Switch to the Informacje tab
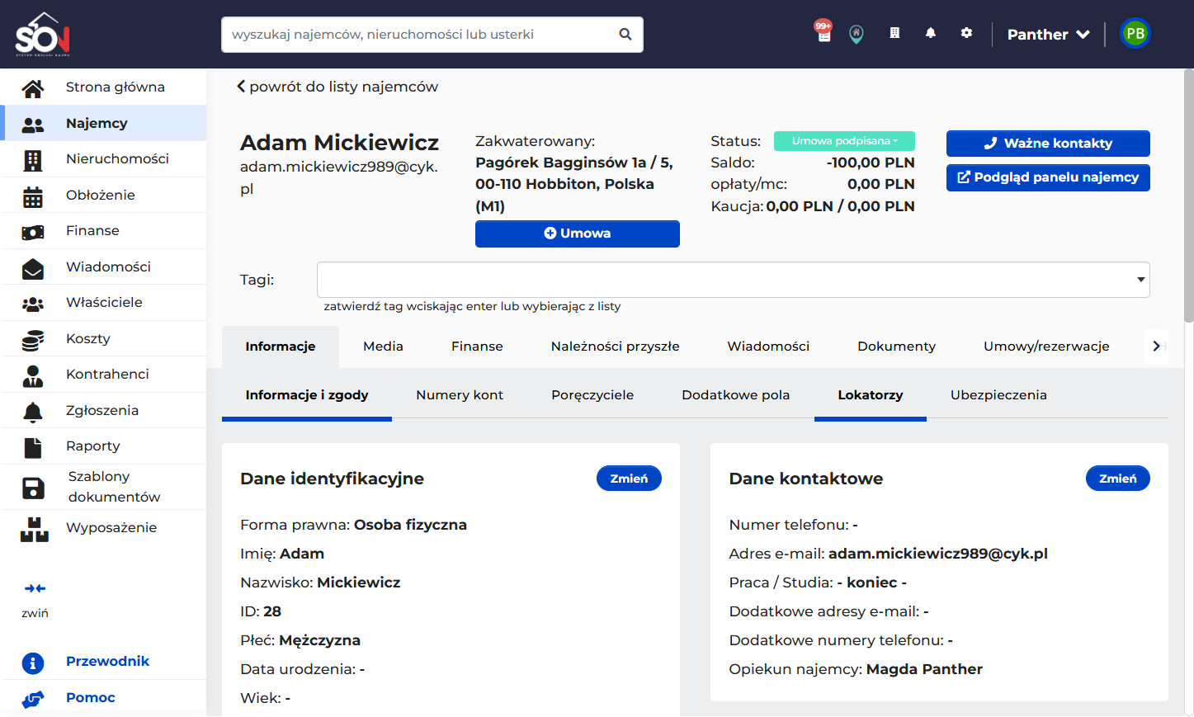This screenshot has width=1194, height=717. [281, 347]
